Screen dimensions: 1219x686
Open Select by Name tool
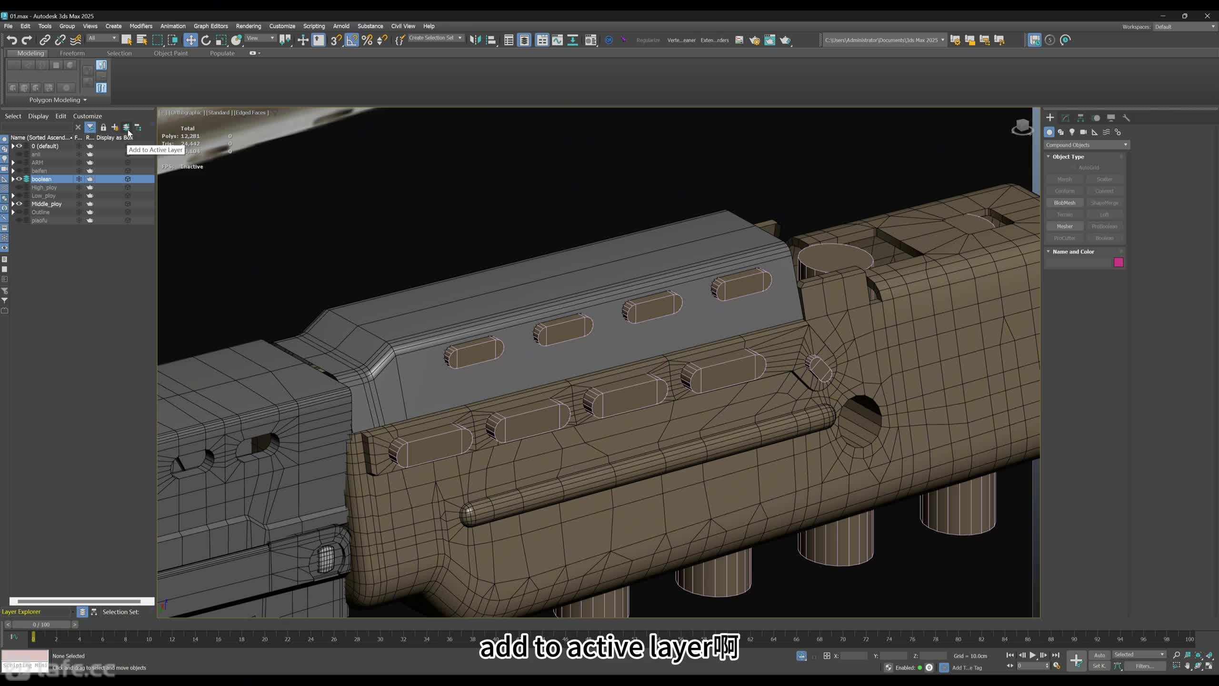click(141, 40)
